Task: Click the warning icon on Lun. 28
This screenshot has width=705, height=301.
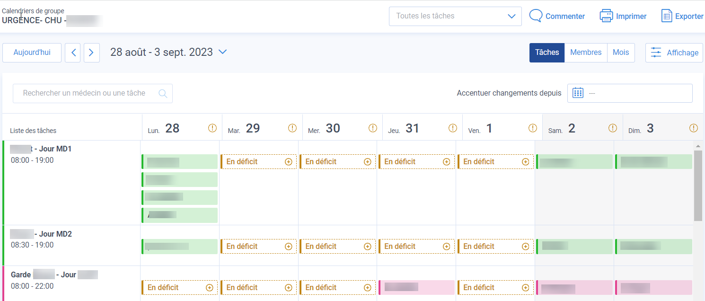Action: tap(212, 128)
